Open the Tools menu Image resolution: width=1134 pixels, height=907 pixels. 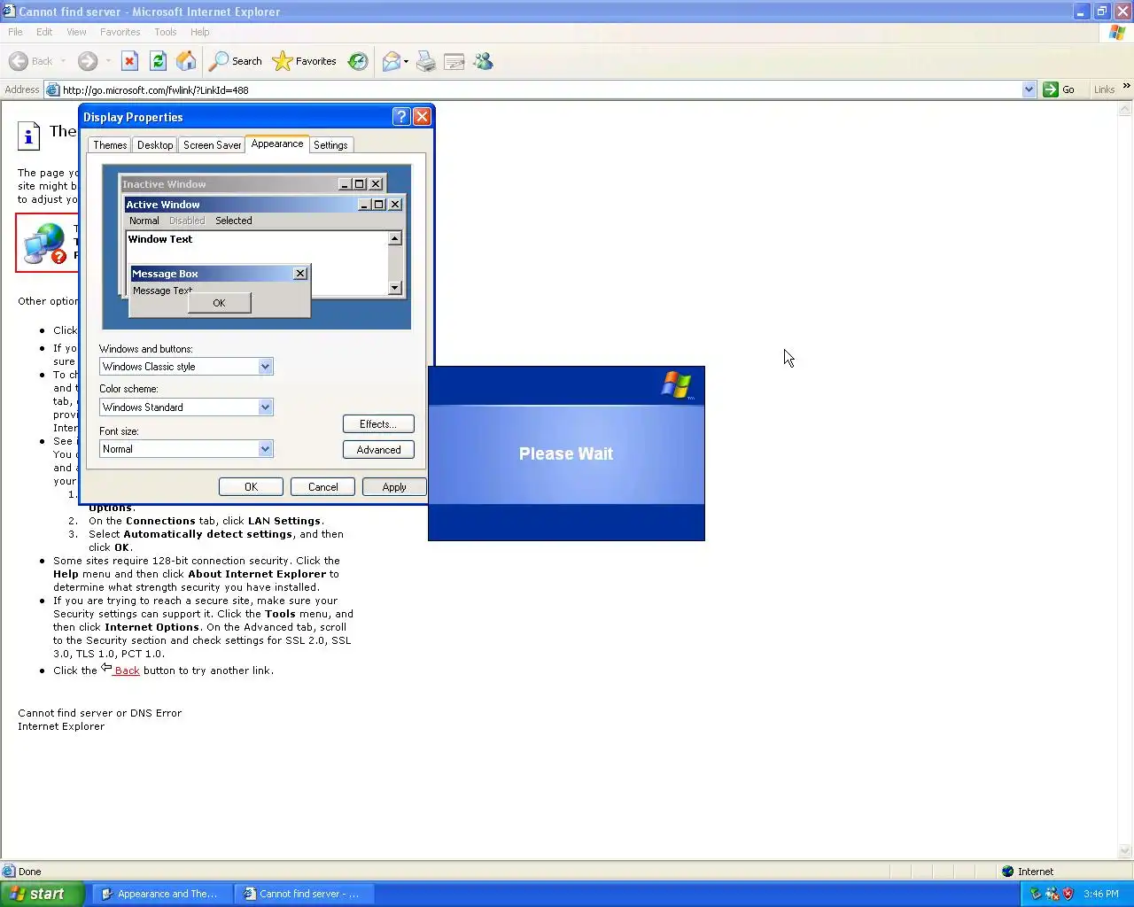coord(166,32)
